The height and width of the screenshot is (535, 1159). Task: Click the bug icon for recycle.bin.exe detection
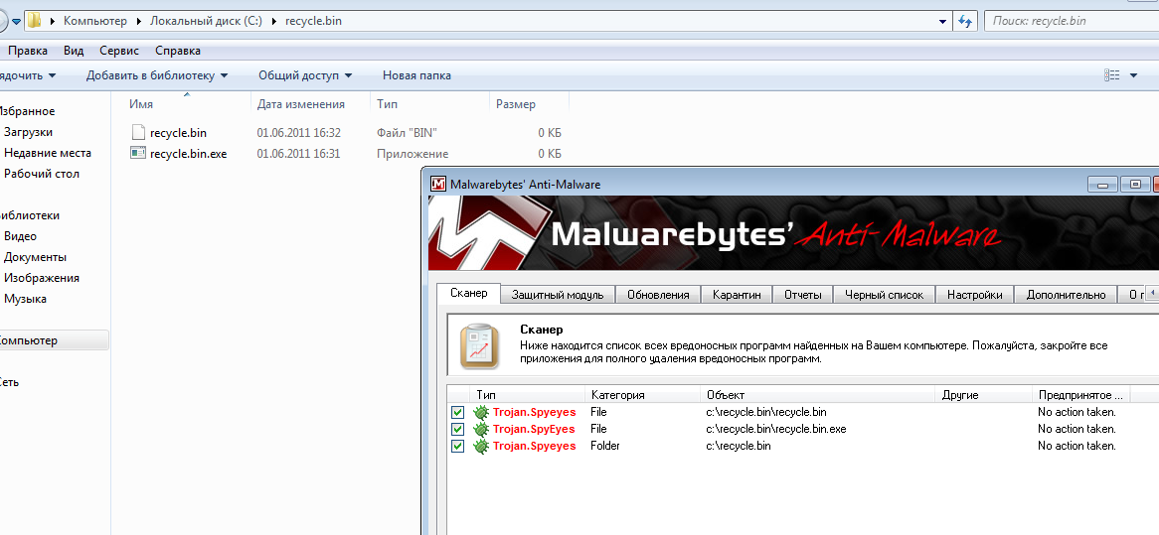(x=481, y=429)
